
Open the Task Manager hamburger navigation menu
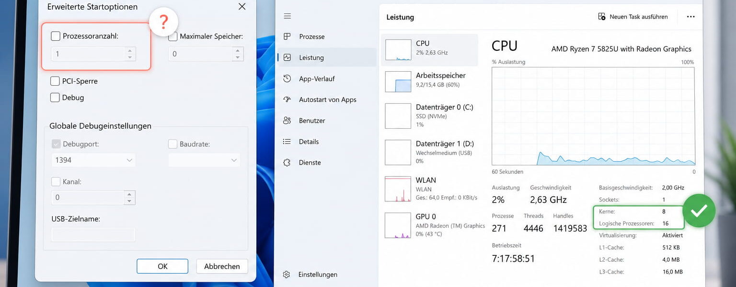[x=287, y=16]
